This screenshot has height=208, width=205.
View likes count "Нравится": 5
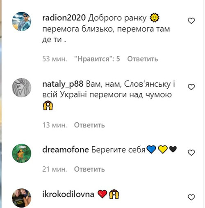click(97, 59)
